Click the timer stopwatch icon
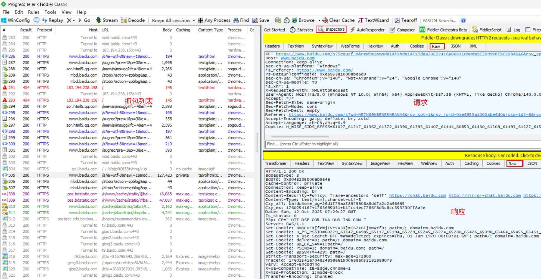 (286, 20)
